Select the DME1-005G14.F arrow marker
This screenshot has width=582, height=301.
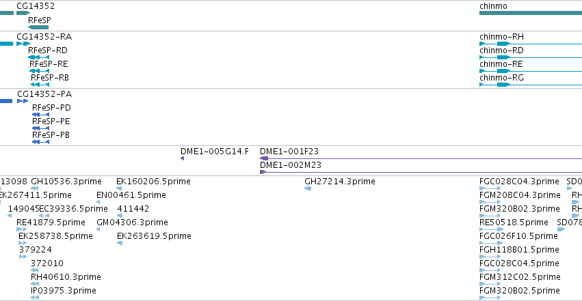point(182,158)
